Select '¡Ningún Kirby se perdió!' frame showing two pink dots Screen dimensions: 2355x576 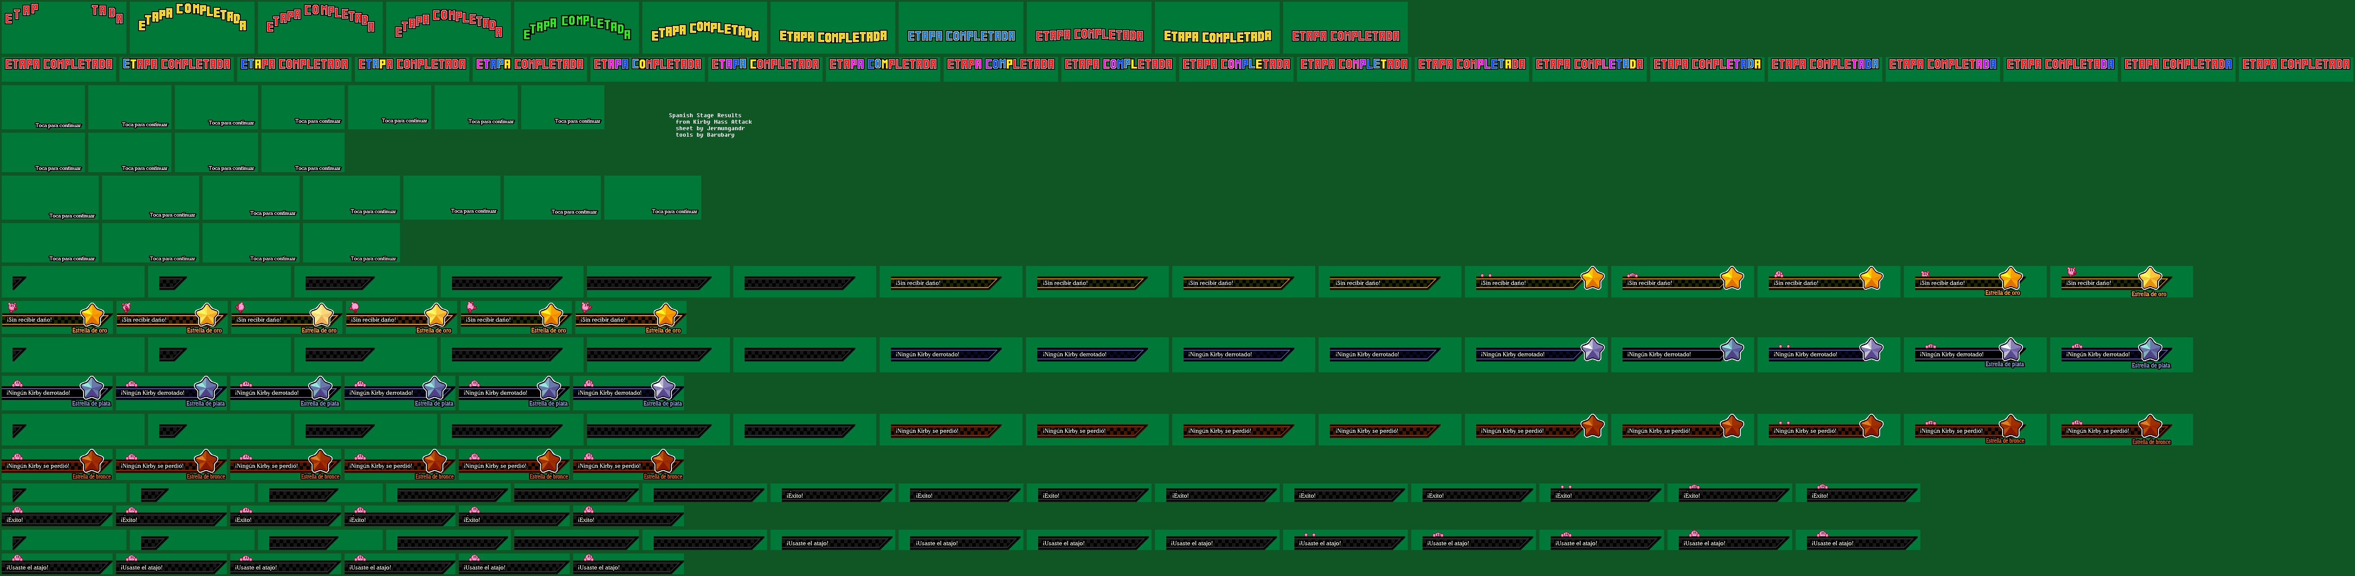[x=1829, y=430]
